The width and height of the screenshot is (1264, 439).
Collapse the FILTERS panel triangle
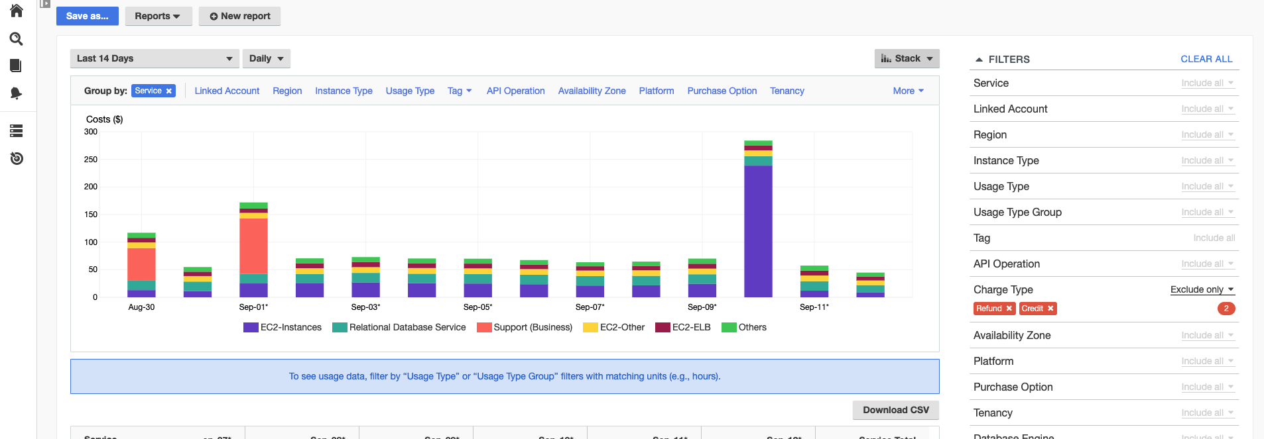[979, 60]
